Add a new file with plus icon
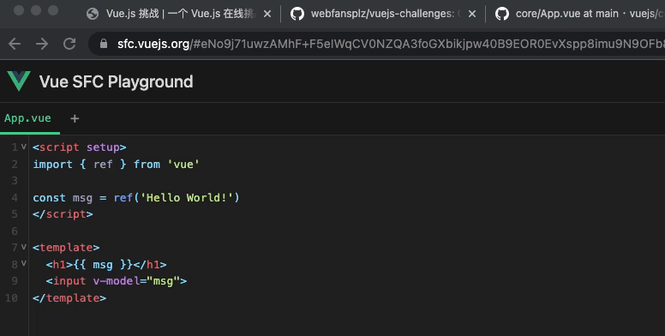 [75, 119]
